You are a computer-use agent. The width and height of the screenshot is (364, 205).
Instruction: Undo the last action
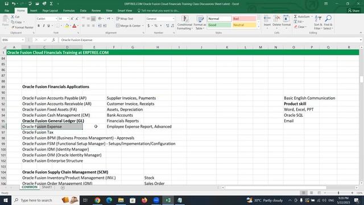click(x=14, y=4)
